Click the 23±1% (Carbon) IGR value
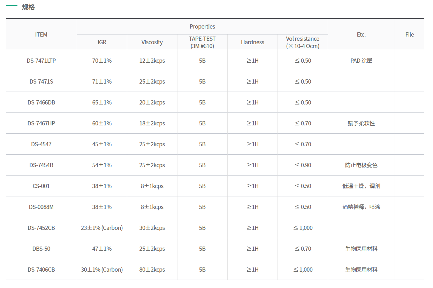Image resolution: width=433 pixels, height=288 pixels. [102, 228]
